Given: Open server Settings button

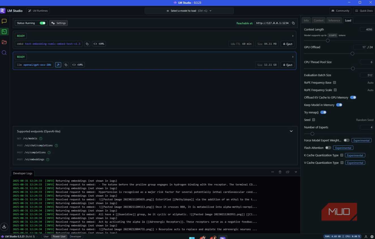Looking at the screenshot, I should pos(59,23).
